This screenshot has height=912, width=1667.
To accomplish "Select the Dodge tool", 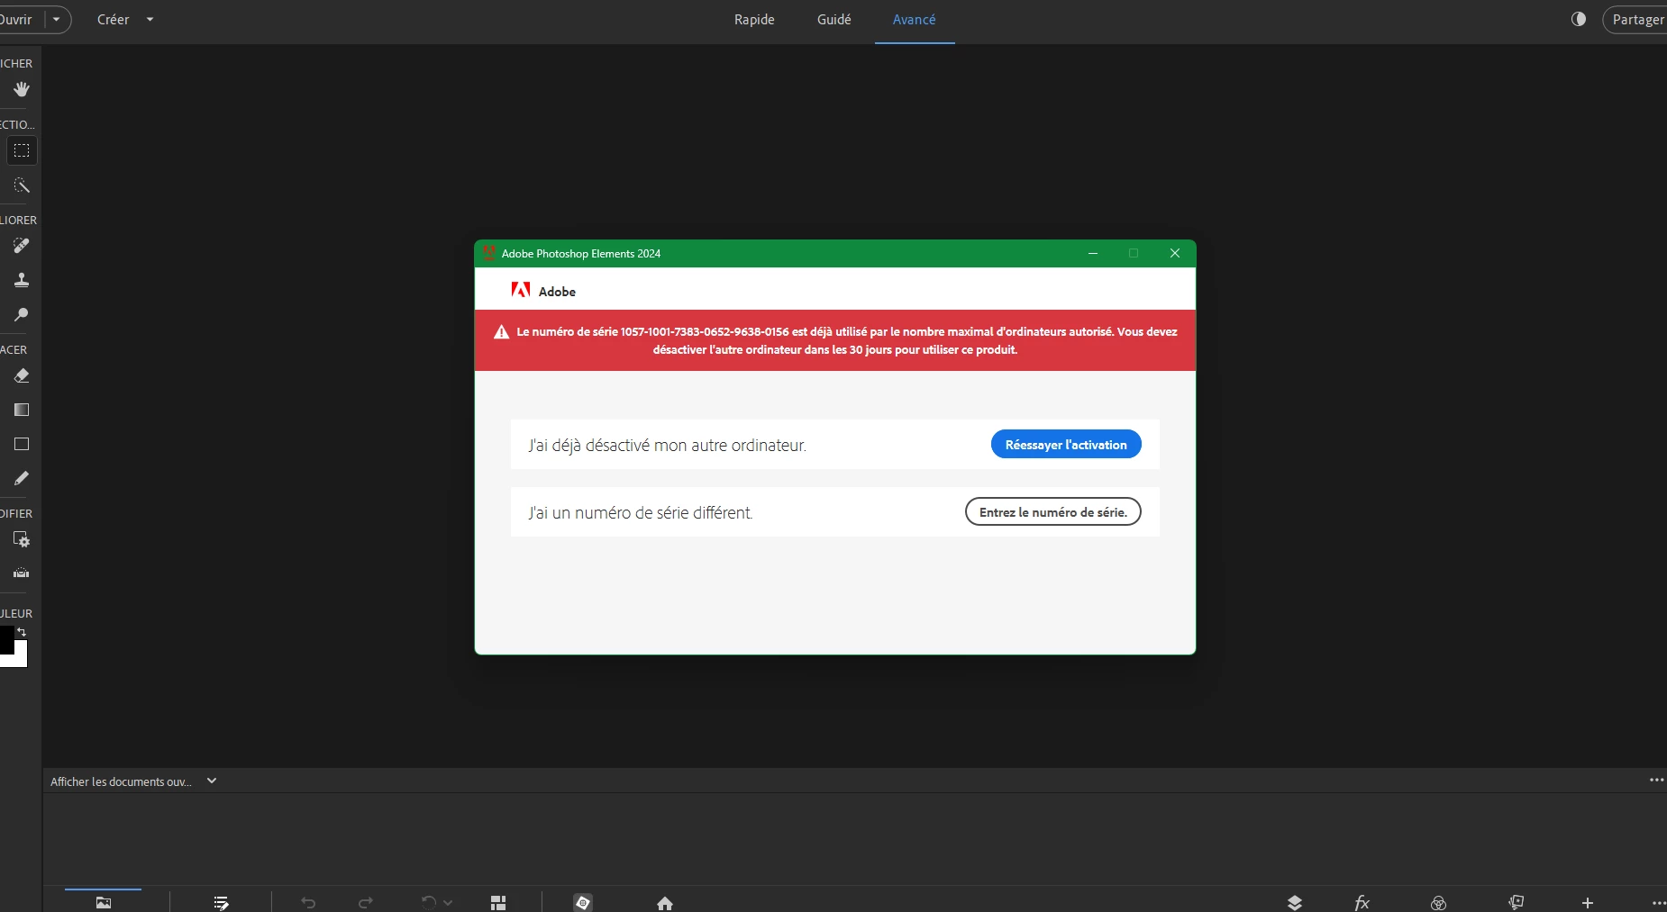I will point(22,315).
